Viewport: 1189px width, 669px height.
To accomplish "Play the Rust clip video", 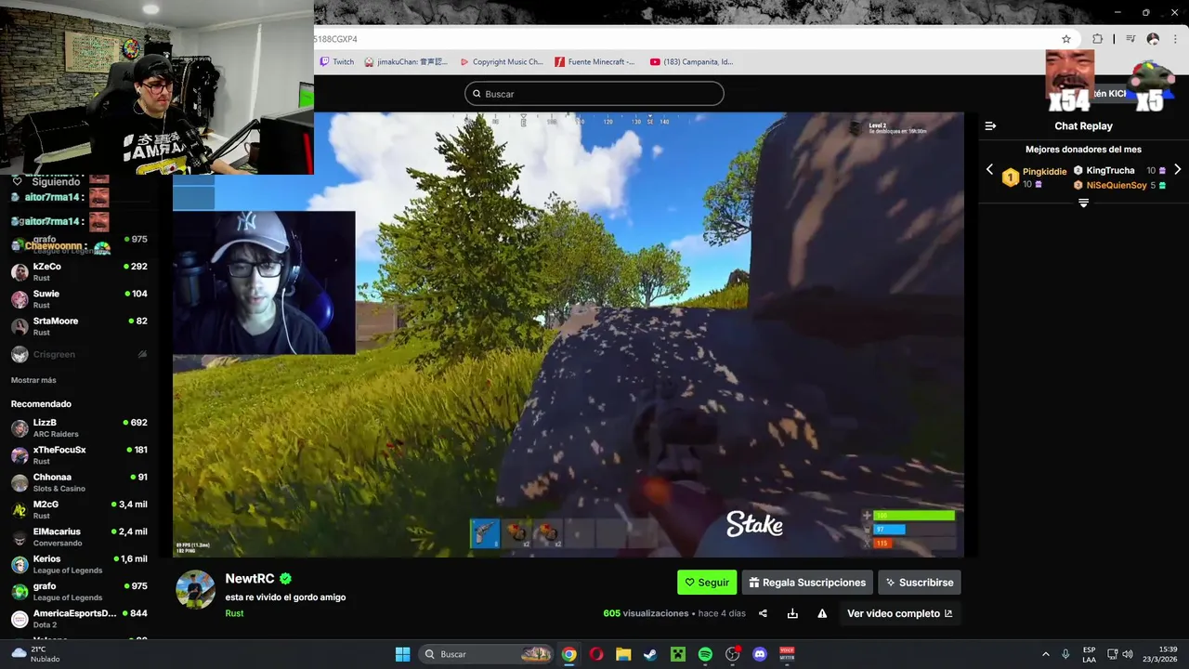I will coord(568,334).
